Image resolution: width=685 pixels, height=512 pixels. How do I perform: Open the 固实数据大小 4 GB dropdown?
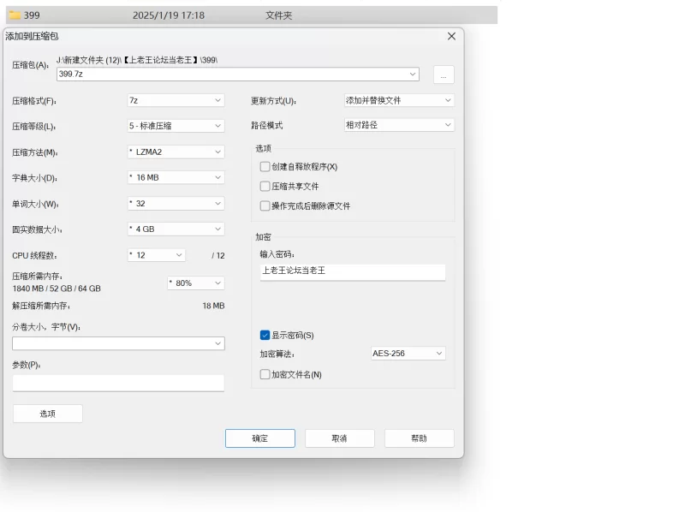click(x=176, y=229)
